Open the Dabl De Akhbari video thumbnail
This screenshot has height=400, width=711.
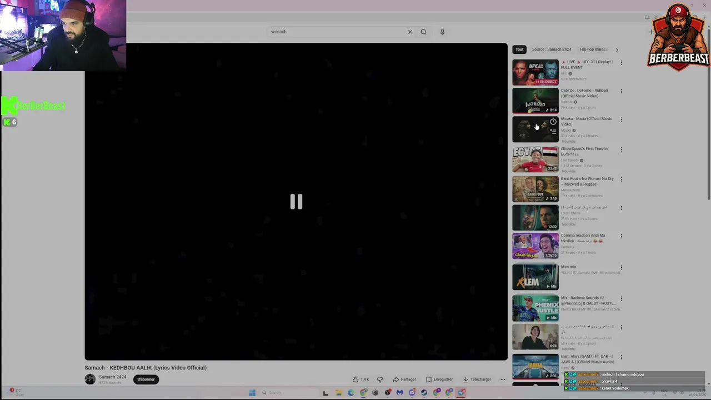pos(535,101)
